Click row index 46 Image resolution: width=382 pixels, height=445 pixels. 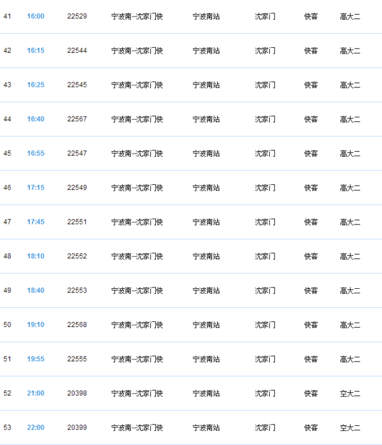pos(8,187)
